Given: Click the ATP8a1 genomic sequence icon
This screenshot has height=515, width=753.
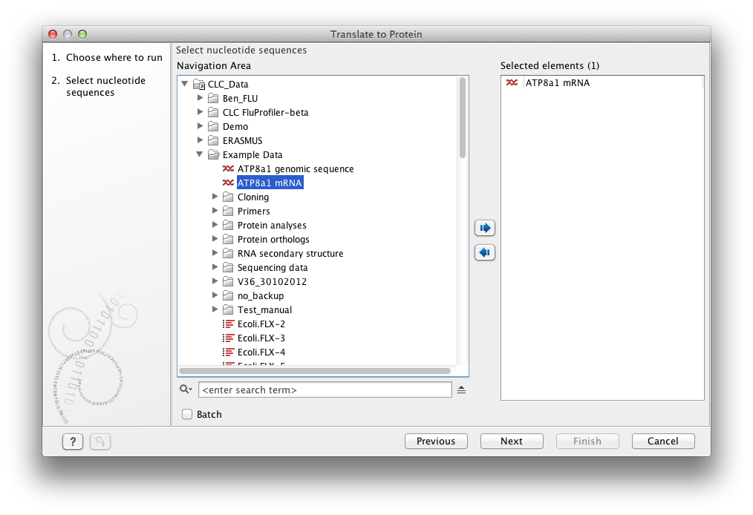Looking at the screenshot, I should tap(228, 169).
